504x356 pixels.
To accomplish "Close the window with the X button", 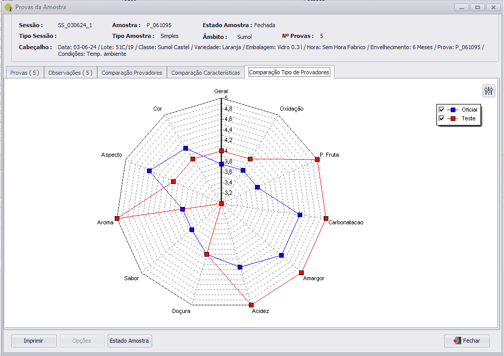I will (x=493, y=7).
